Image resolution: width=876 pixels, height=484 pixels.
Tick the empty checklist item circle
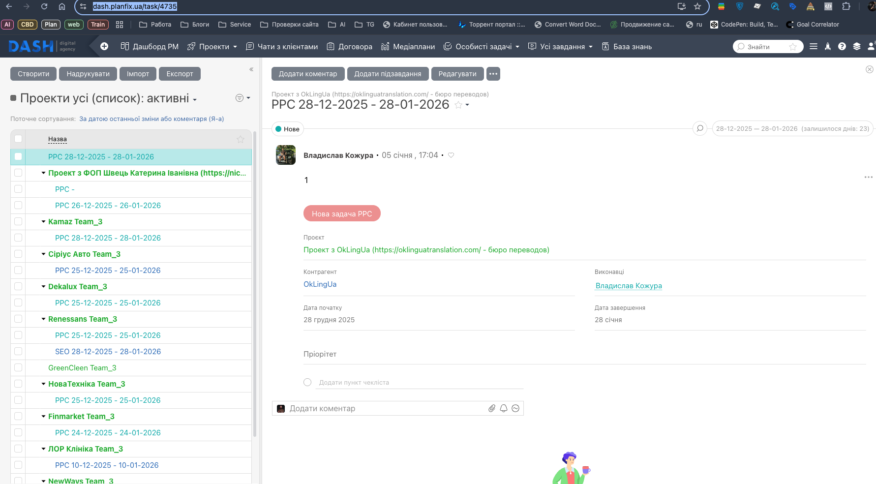click(x=307, y=382)
